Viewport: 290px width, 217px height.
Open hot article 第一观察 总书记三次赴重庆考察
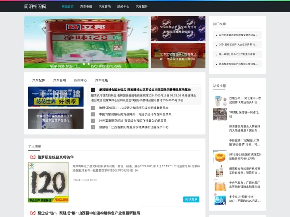237,54
